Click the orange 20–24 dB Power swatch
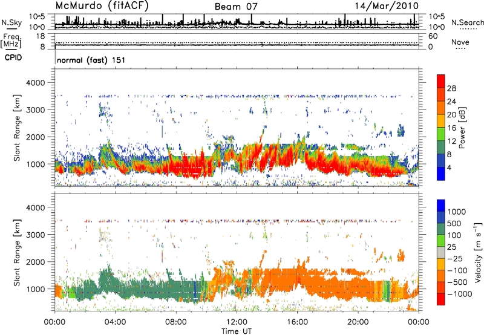484x335 pixels. click(441, 108)
